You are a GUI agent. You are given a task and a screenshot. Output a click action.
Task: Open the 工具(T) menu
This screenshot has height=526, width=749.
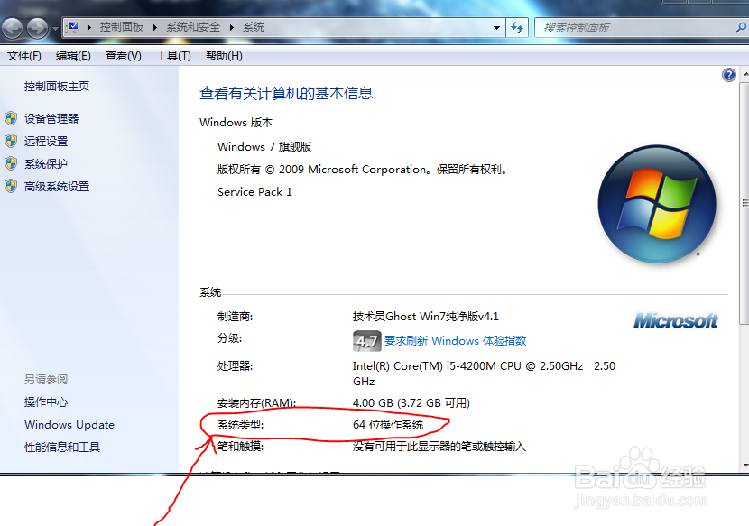(173, 56)
